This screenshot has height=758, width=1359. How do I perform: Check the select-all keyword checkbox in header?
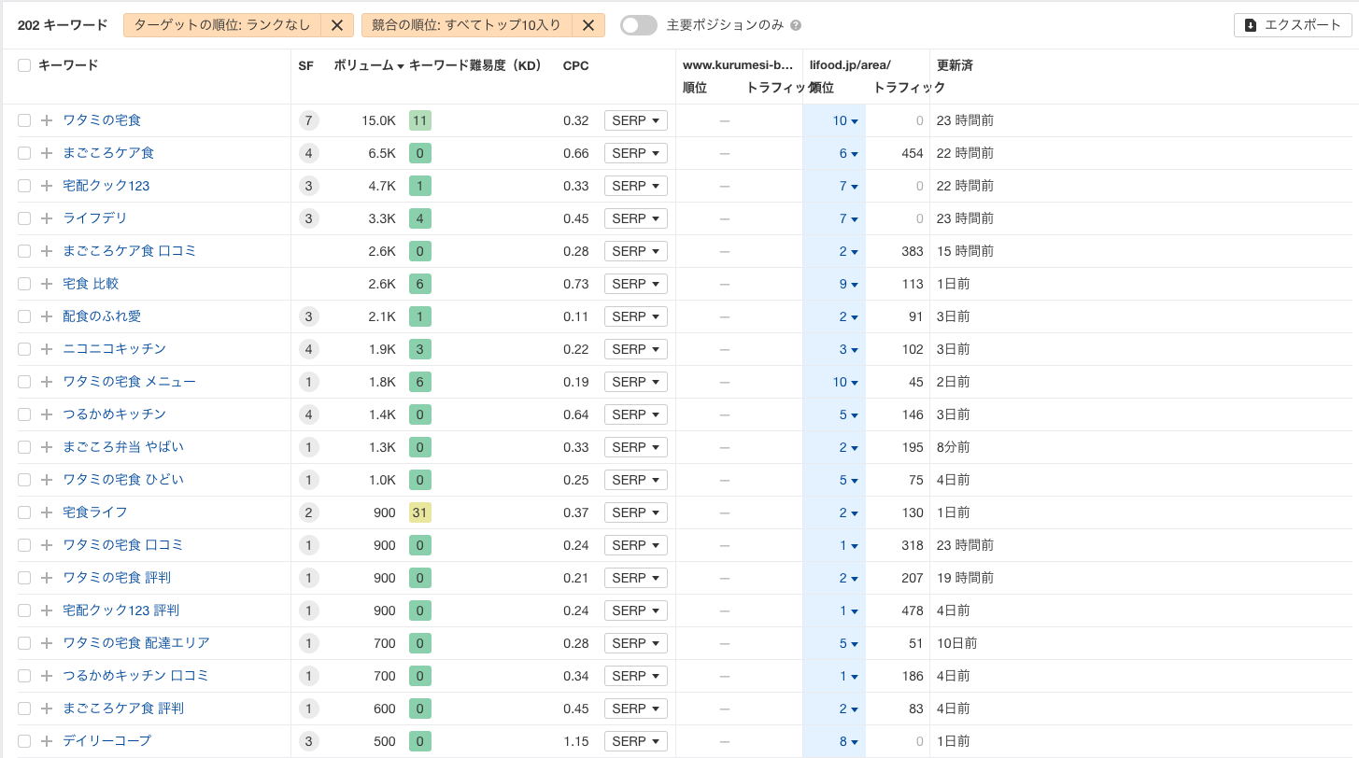[x=23, y=64]
